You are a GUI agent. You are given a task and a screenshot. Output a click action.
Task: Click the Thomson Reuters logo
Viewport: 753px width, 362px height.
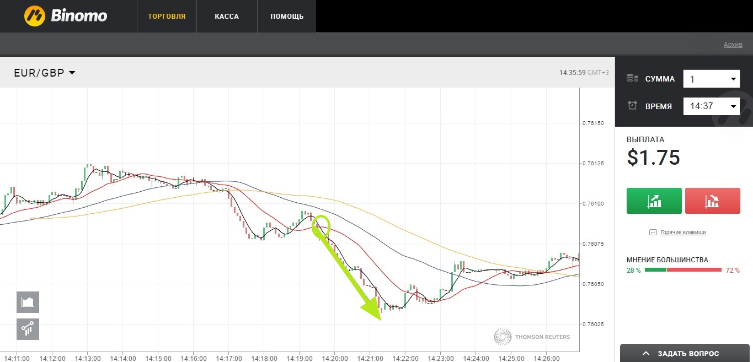click(532, 337)
